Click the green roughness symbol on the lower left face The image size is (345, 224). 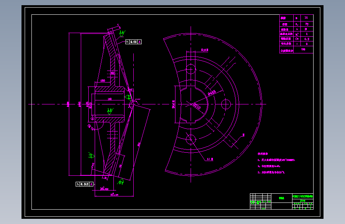pos(91,155)
